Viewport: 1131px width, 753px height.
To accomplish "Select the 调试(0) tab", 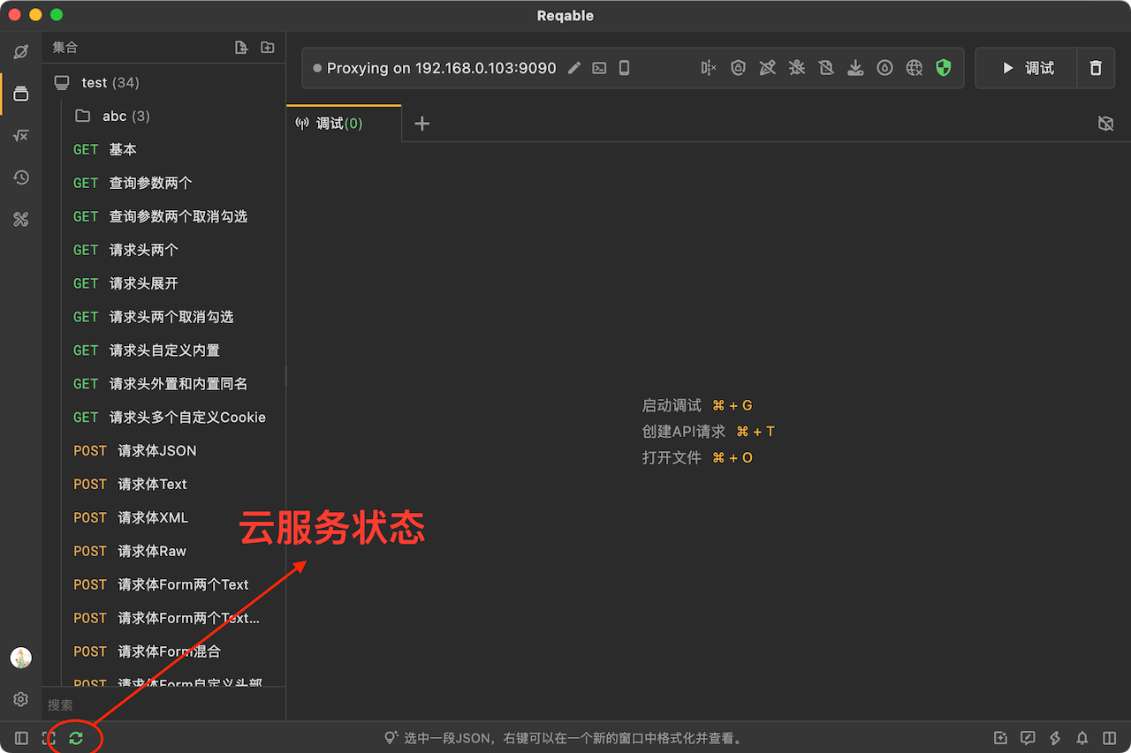I will point(340,124).
